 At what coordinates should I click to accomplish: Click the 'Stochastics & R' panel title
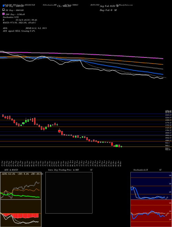pos(140,170)
